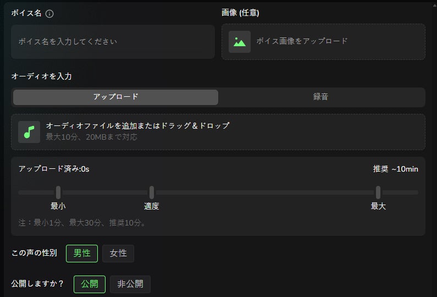Switch to the 録音 tab
Viewport: 437px width, 297px height.
[320, 97]
